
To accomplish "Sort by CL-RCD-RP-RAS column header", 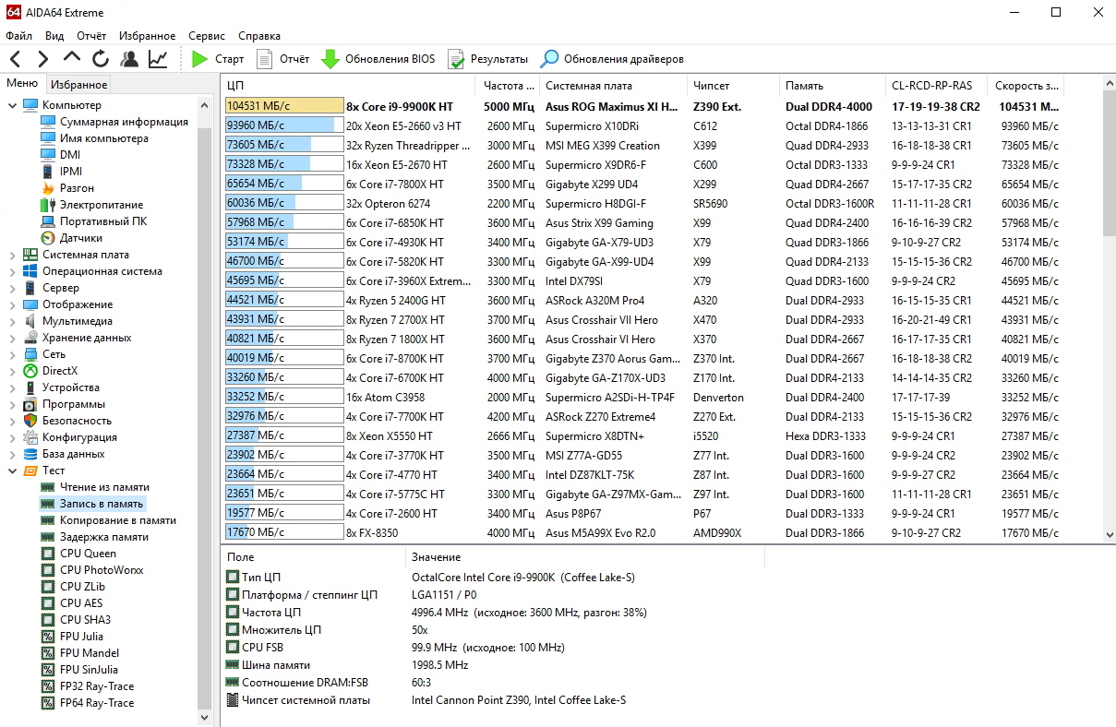I will click(935, 86).
